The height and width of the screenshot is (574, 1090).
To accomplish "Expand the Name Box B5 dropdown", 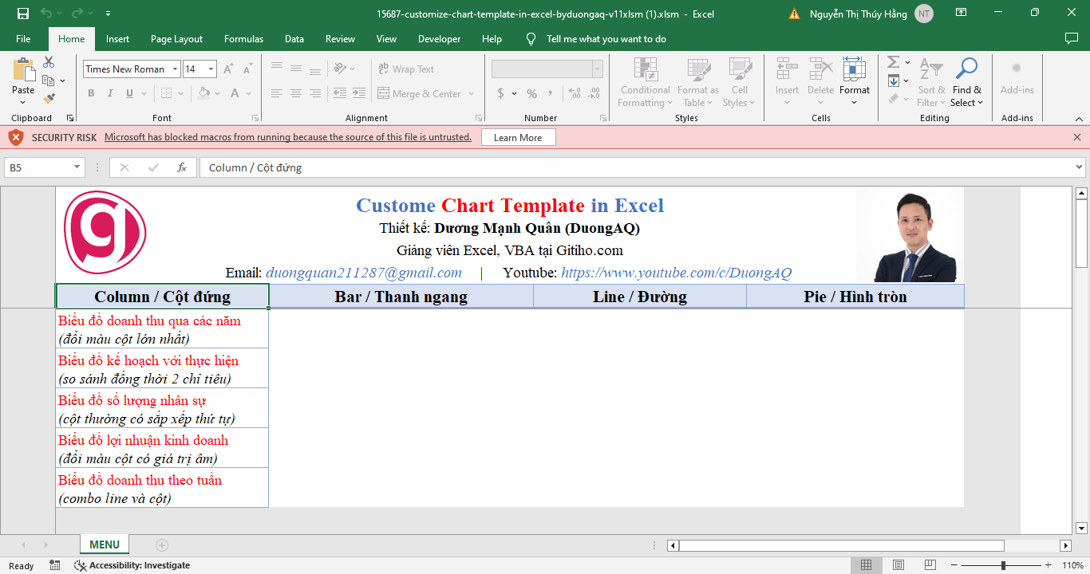I will (77, 167).
